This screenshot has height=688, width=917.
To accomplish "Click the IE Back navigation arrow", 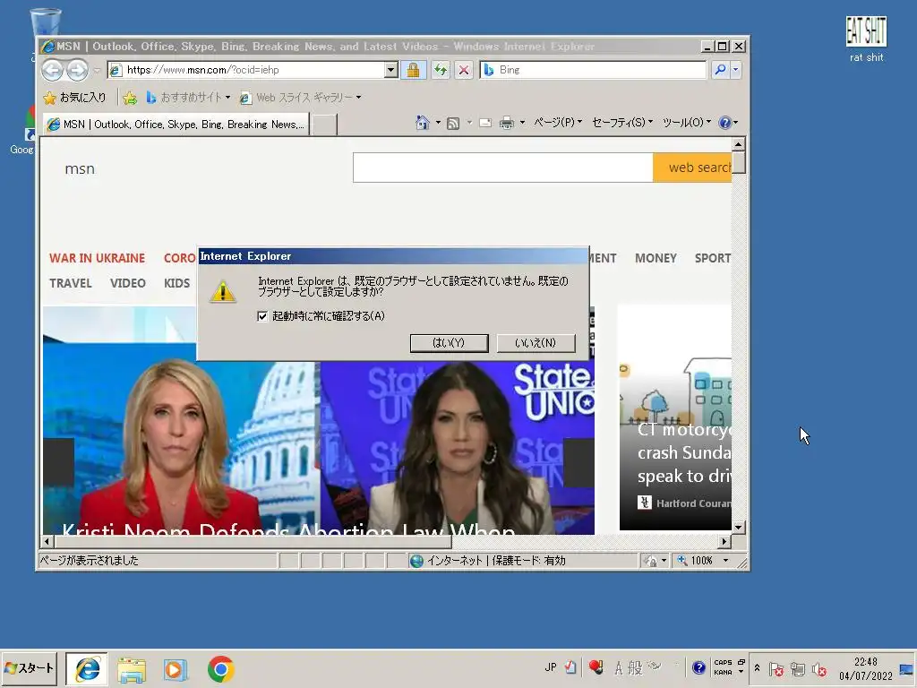I will [52, 71].
